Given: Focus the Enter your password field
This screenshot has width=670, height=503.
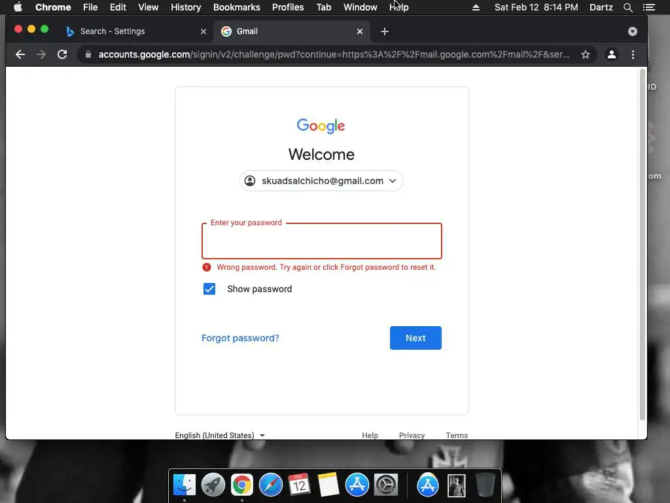Looking at the screenshot, I should [x=322, y=241].
